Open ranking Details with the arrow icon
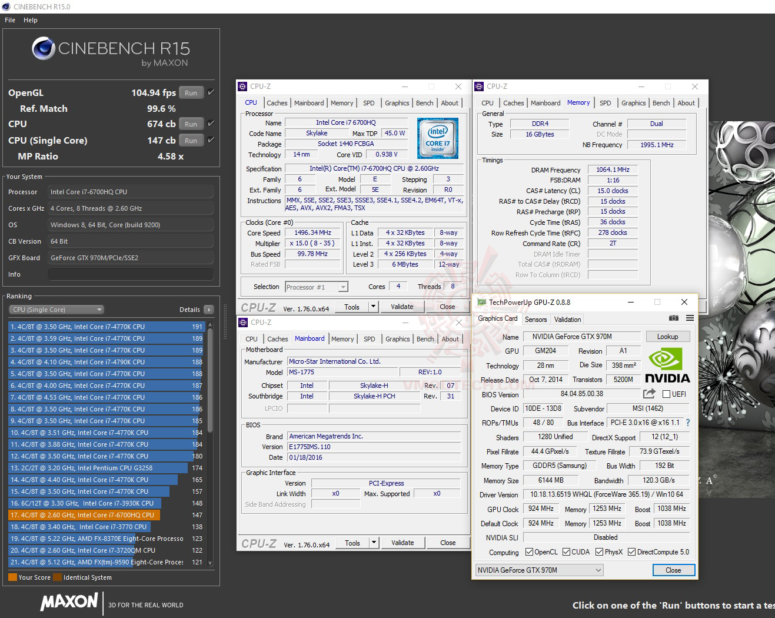The image size is (775, 618). coord(208,310)
